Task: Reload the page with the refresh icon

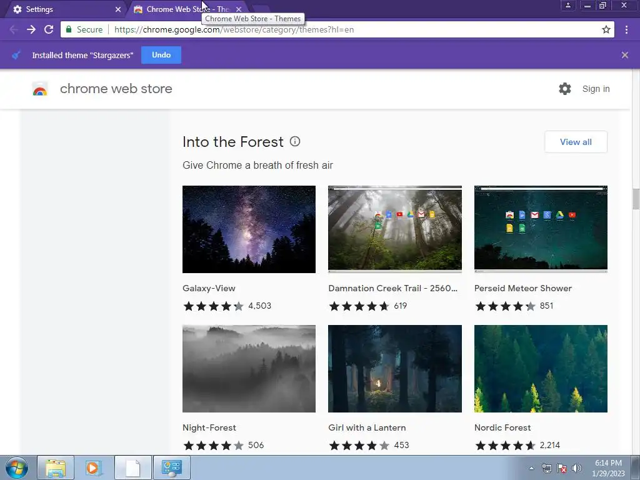Action: pos(49,29)
